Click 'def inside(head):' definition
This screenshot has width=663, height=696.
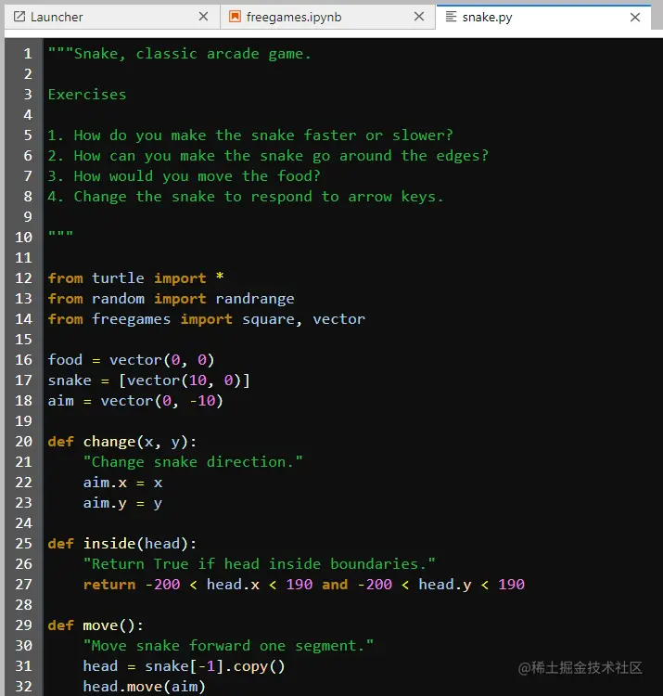122,544
